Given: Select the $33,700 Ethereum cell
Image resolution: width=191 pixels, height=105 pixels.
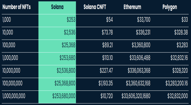Looking at the screenshot, I should tap(144, 19).
